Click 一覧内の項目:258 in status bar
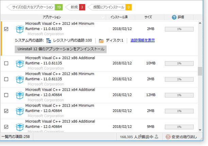The height and width of the screenshot is (146, 208). click(16, 136)
